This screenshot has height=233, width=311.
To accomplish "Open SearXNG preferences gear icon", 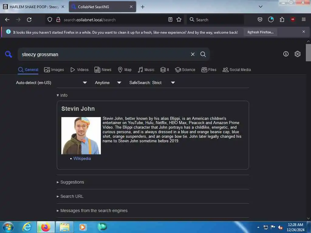I will coord(297,54).
